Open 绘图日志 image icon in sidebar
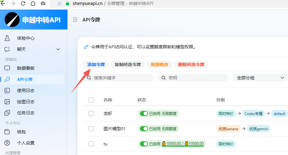This screenshot has width=288, height=155. 7,102
